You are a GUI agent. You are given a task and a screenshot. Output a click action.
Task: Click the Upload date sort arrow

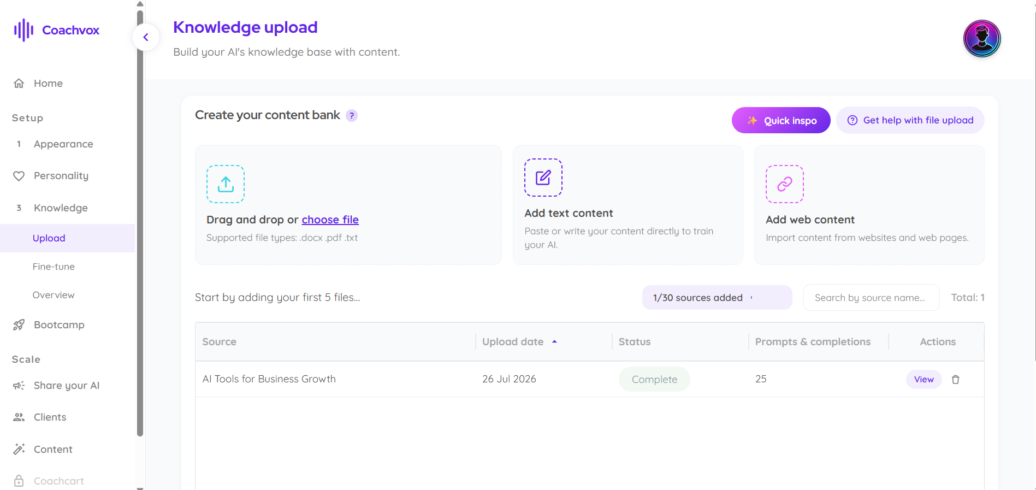pos(554,341)
